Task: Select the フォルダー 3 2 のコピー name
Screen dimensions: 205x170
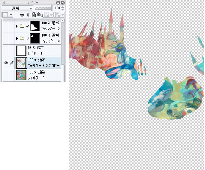Action: pos(44,66)
